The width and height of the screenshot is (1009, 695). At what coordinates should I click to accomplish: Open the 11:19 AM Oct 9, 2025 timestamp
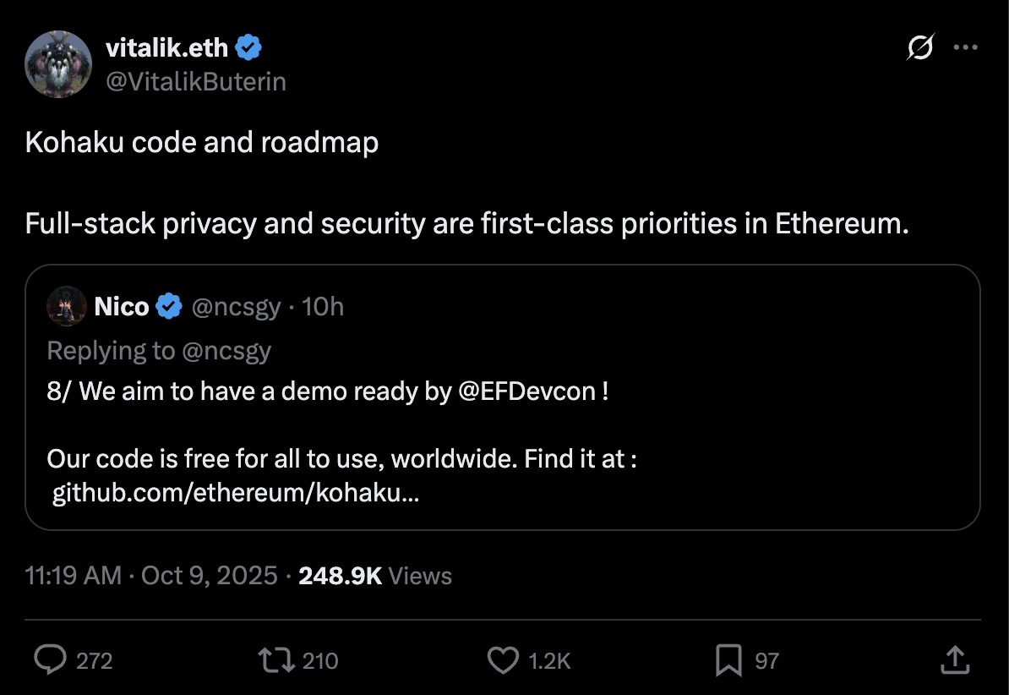pos(151,576)
